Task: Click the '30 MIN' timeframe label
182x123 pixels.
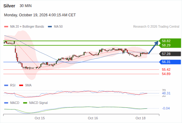Action: pos(26,6)
